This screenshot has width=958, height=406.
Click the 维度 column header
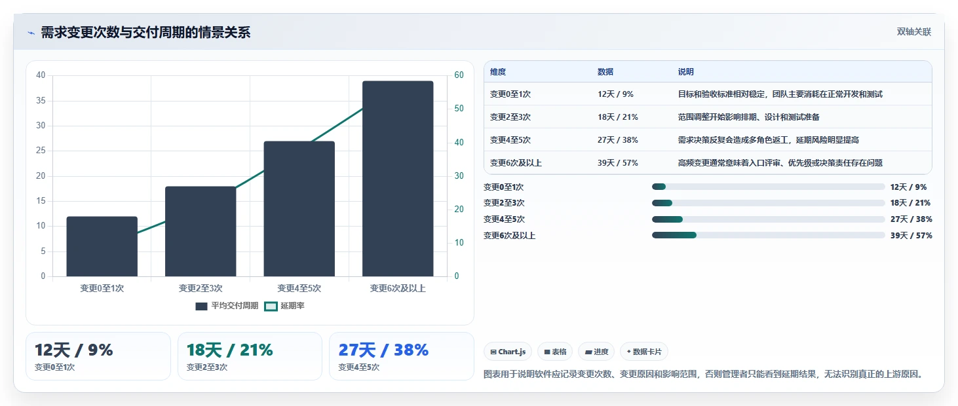[x=498, y=72]
